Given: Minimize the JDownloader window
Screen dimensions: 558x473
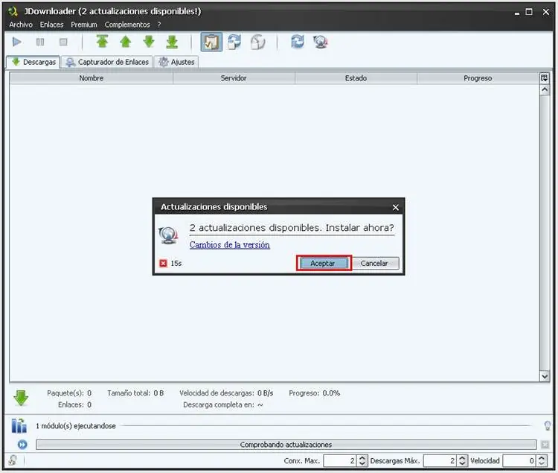Looking at the screenshot, I should click(x=517, y=13).
